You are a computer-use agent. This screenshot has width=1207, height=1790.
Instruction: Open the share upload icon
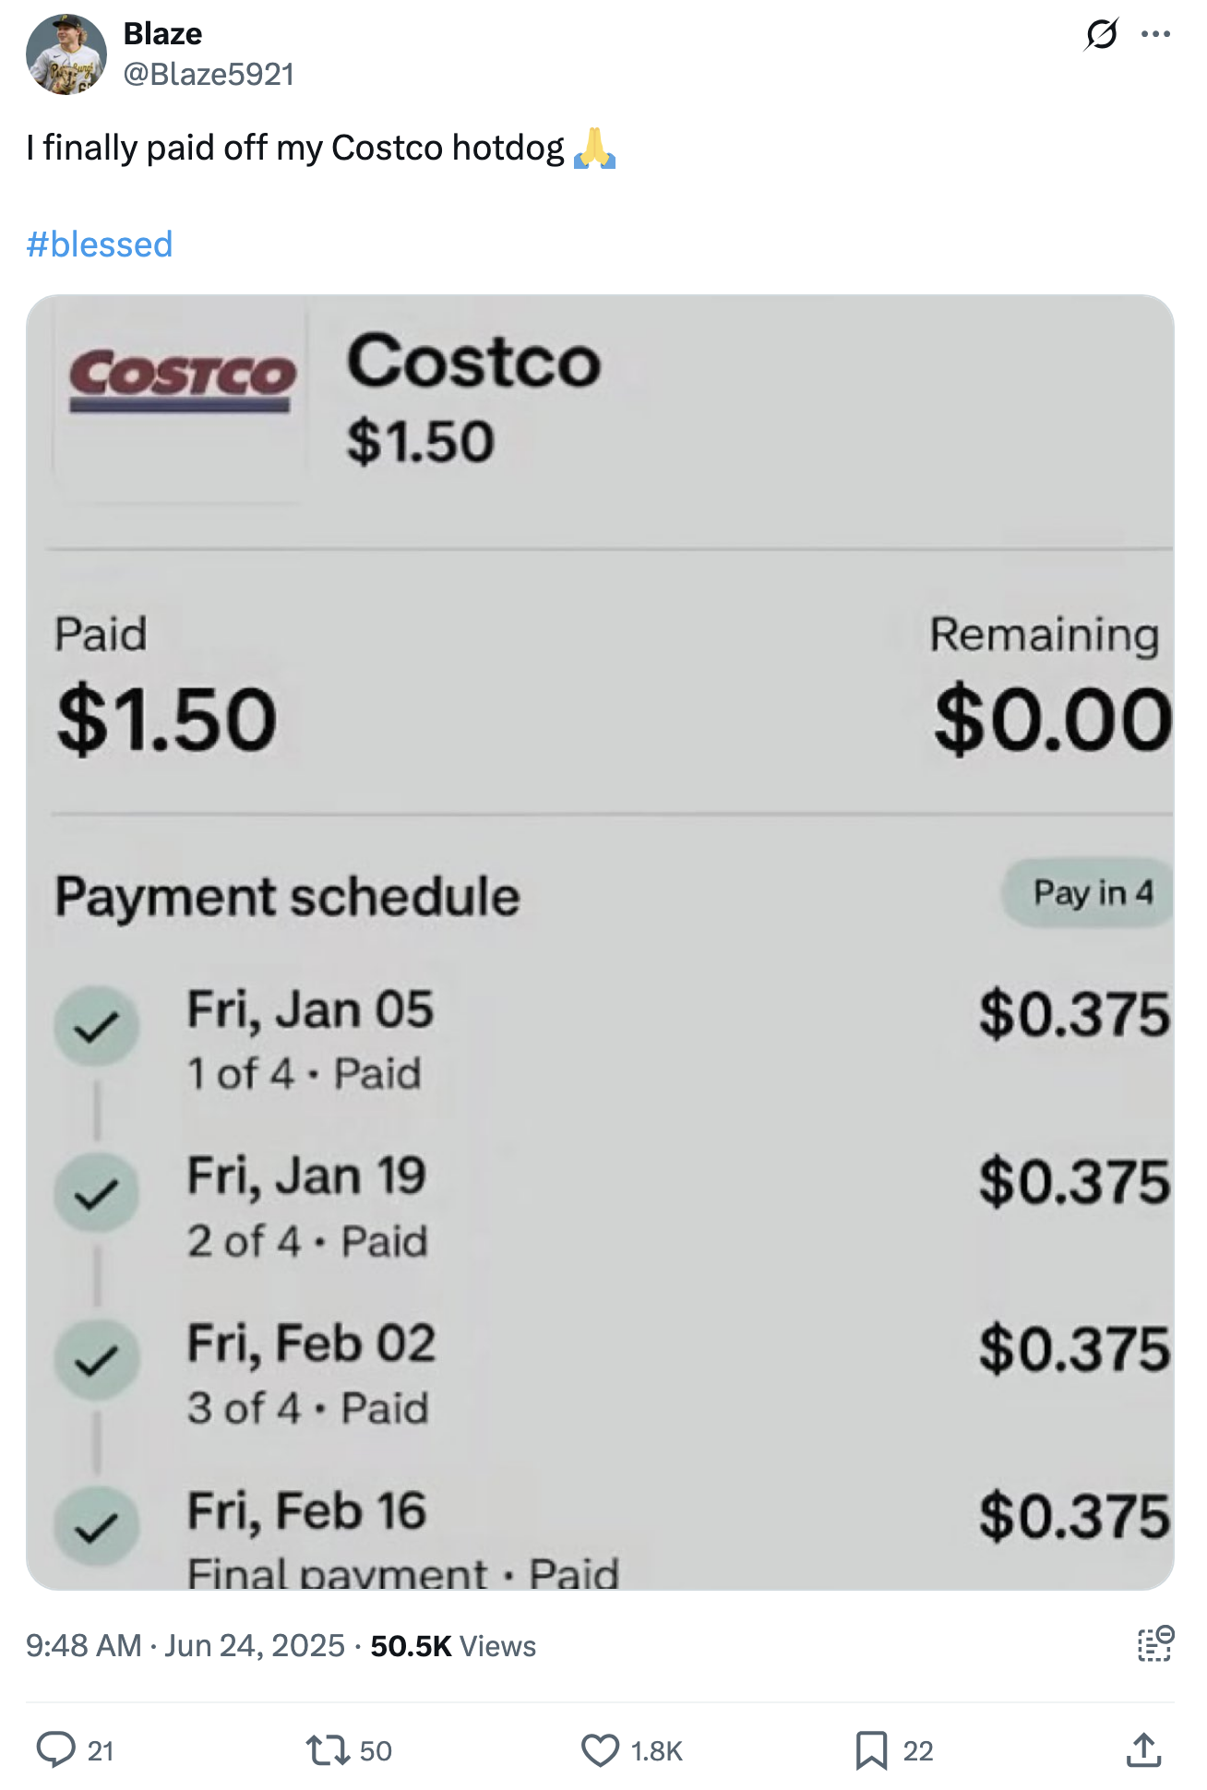pos(1143,1748)
